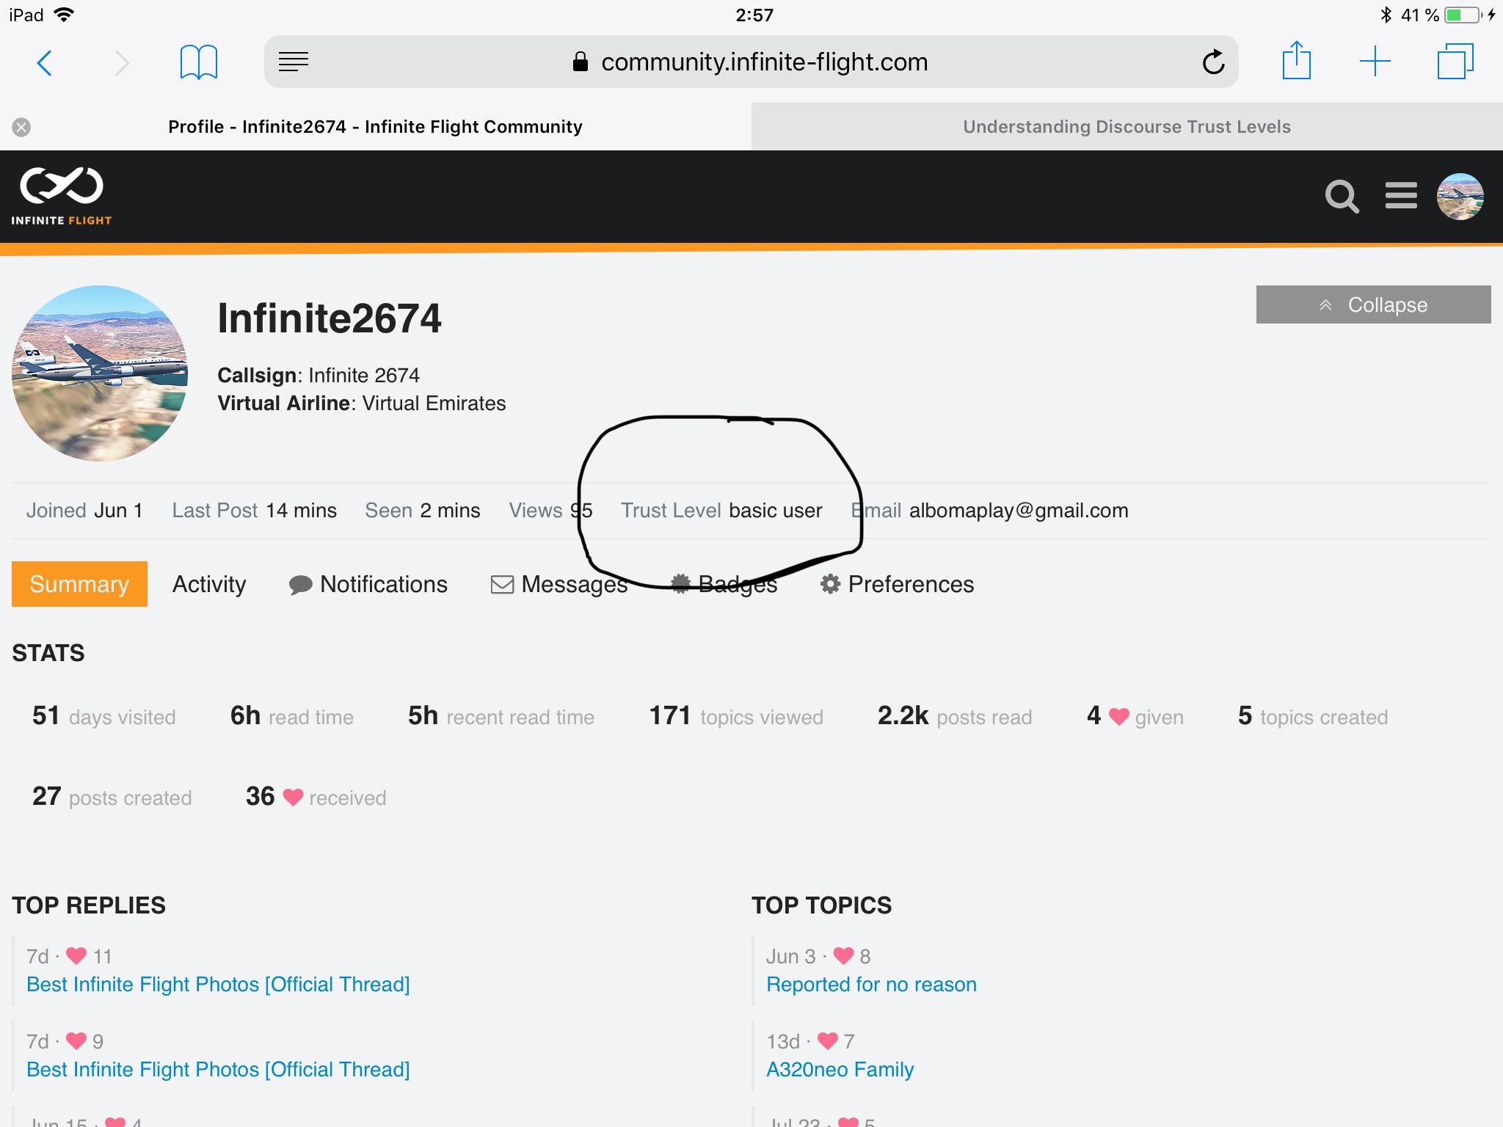Open the A320neo Family topic link
This screenshot has width=1503, height=1127.
click(x=840, y=1070)
